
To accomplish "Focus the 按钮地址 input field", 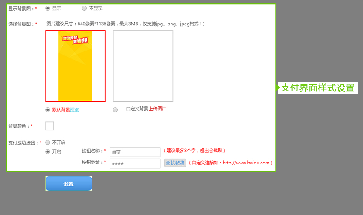I will point(135,164).
